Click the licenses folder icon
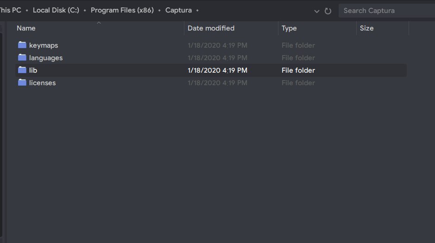Image resolution: width=435 pixels, height=243 pixels. click(x=22, y=82)
